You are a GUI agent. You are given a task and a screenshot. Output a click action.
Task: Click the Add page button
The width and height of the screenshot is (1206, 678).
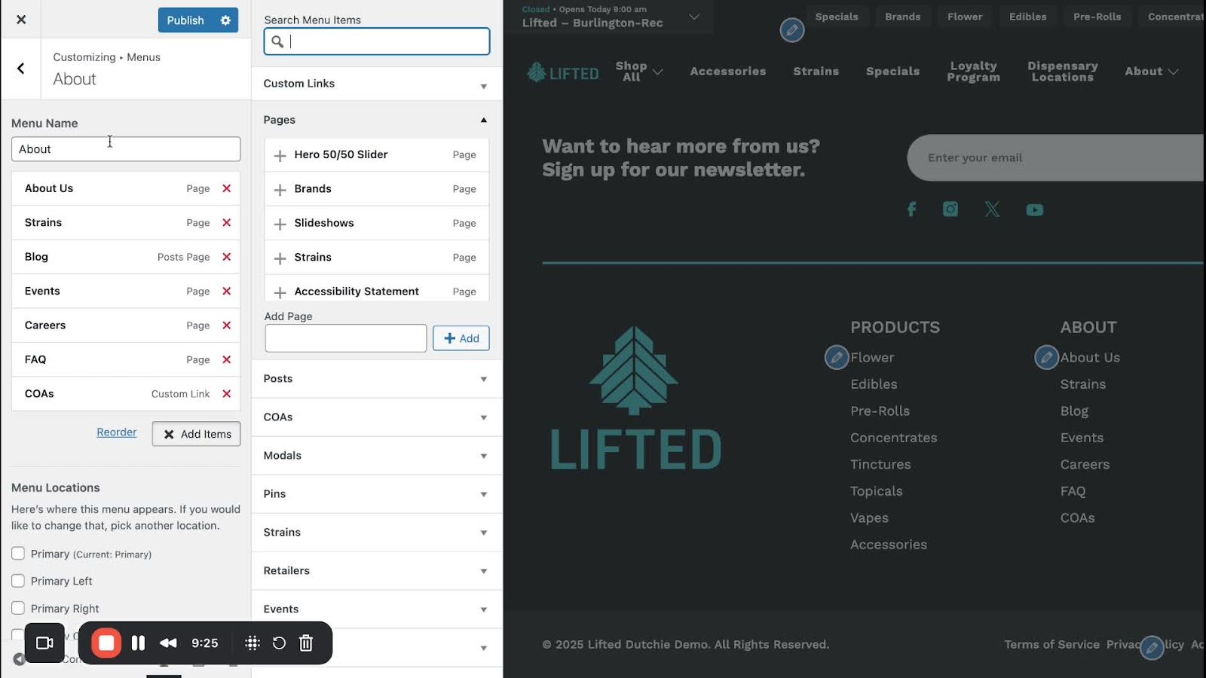point(461,338)
